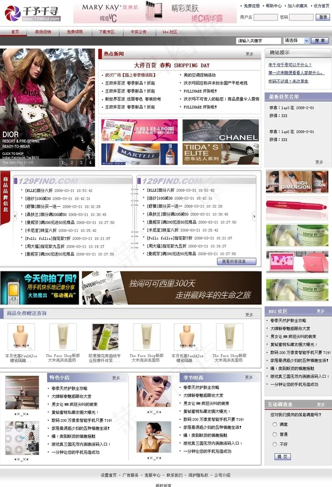Click footer link 公司介绍

tap(222, 475)
